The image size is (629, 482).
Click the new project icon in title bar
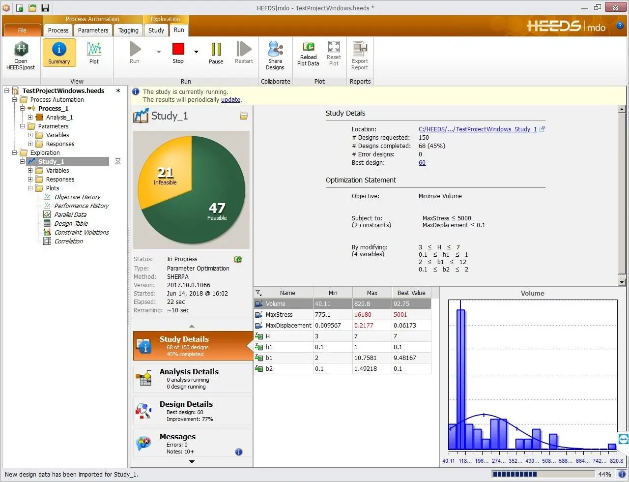tap(20, 8)
